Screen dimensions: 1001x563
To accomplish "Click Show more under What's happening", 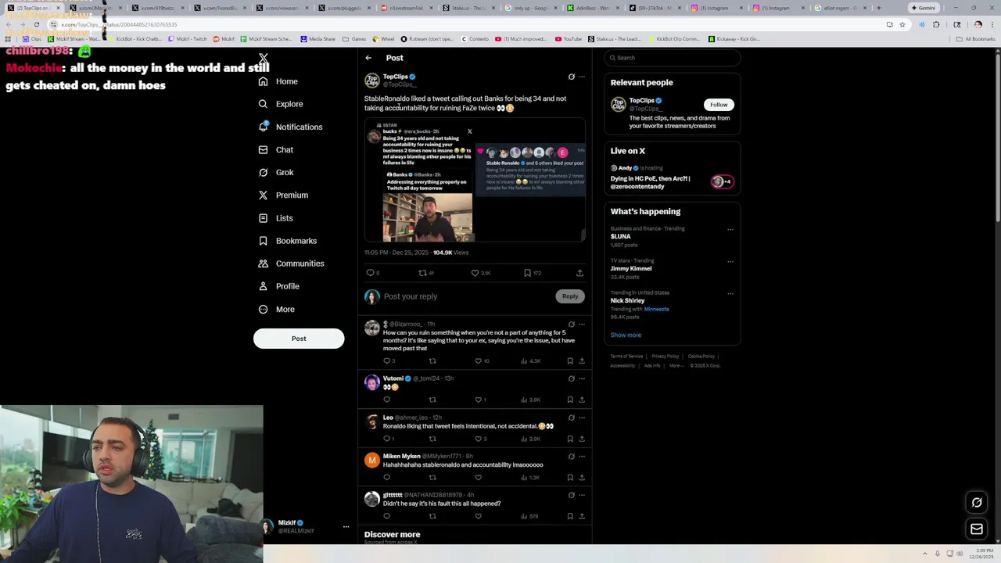I will [626, 335].
